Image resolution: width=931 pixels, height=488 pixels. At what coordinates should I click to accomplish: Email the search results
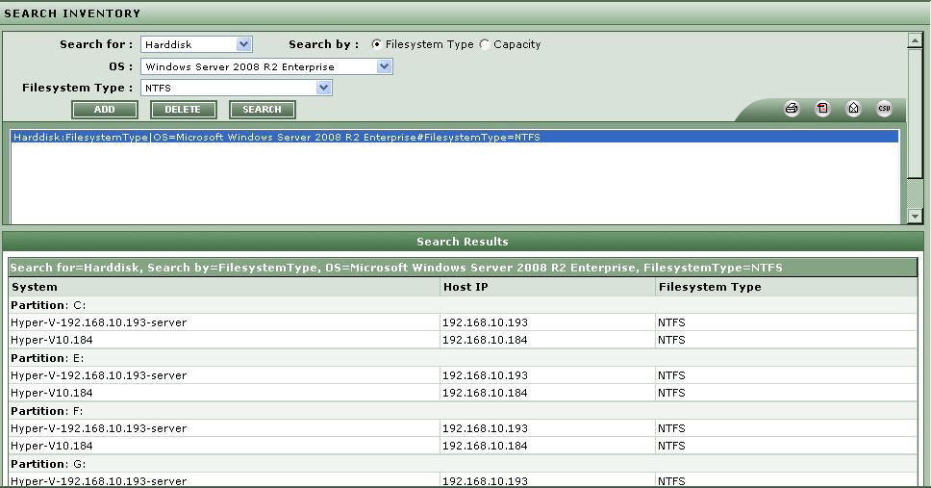point(853,108)
